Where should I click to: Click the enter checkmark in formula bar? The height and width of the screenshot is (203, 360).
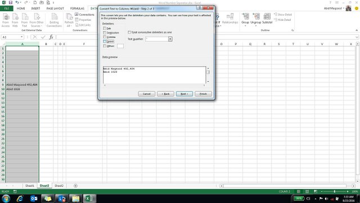coord(43,37)
